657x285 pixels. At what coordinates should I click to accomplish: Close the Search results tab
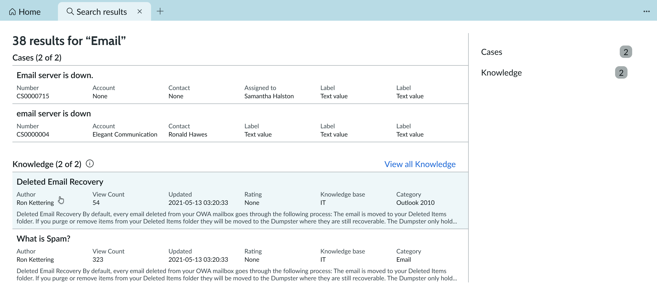(140, 11)
